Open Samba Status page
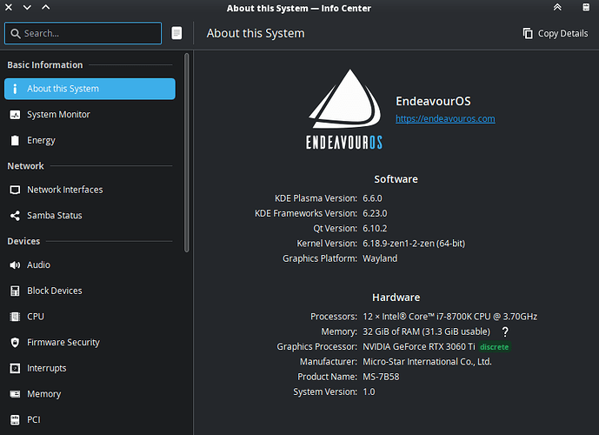Viewport: 599px width, 435px height. click(x=90, y=216)
